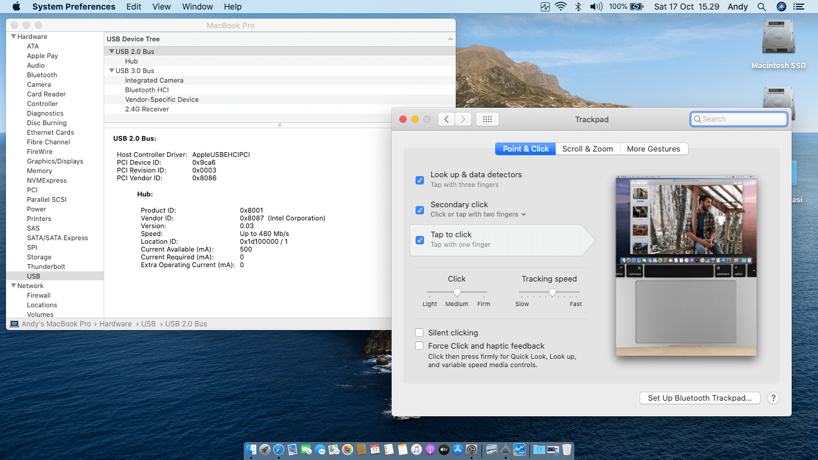Open Siri from the menu bar

click(x=781, y=7)
